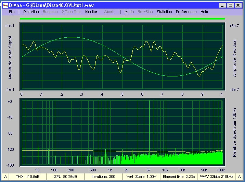245x182 pixels.
Task: Click the -5e-7 residual scale value
Action: pyautogui.click(x=234, y=89)
